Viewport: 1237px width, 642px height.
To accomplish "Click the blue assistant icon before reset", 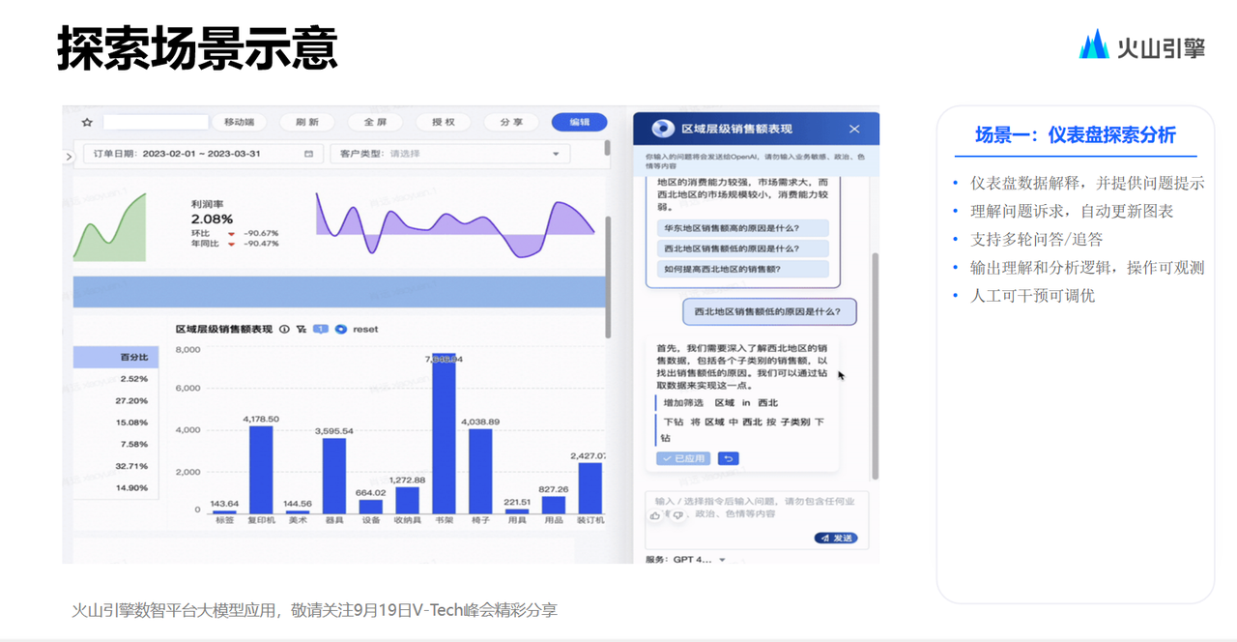I will point(340,330).
